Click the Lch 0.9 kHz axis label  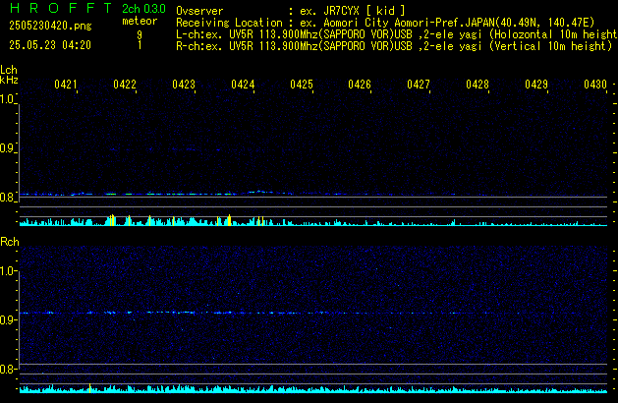coord(7,148)
